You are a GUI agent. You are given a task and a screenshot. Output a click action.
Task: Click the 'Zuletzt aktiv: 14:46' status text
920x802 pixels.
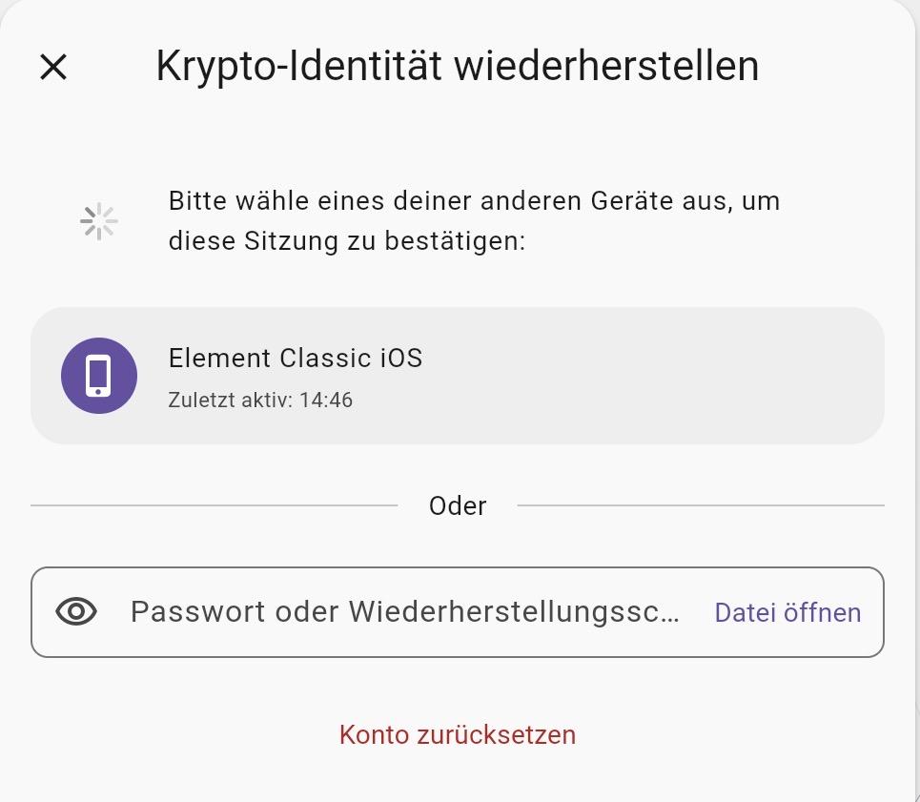pos(260,401)
